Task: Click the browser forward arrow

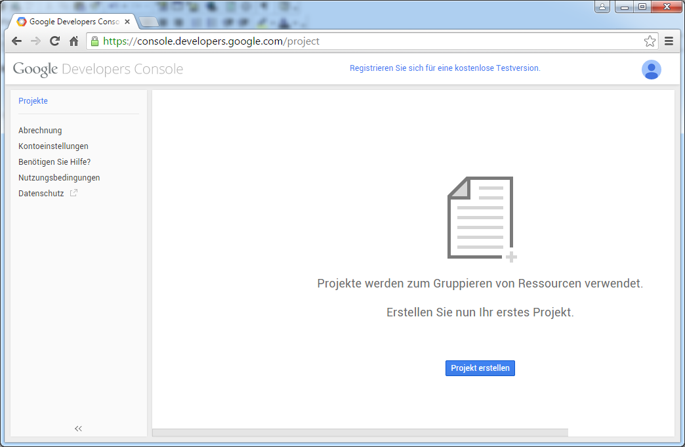Action: 36,41
